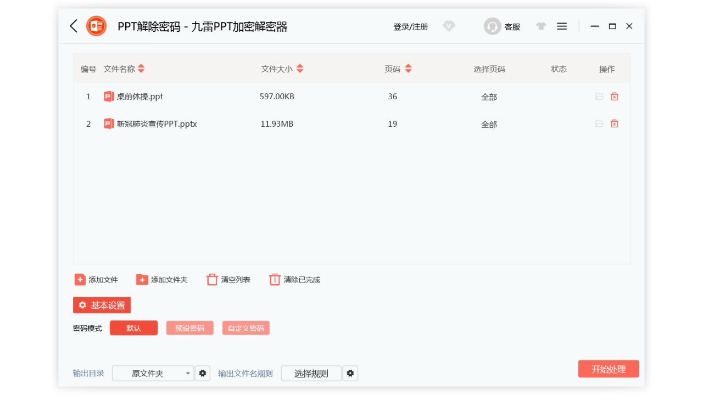Select 预设密码 password mode
Image resolution: width=703 pixels, height=395 pixels.
(189, 328)
